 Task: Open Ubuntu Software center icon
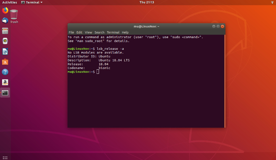(5, 62)
